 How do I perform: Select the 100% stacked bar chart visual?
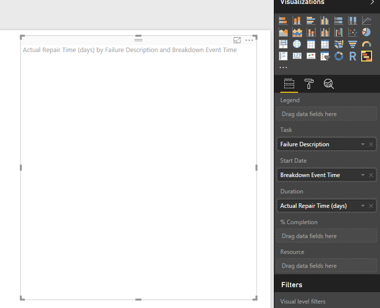(338, 21)
